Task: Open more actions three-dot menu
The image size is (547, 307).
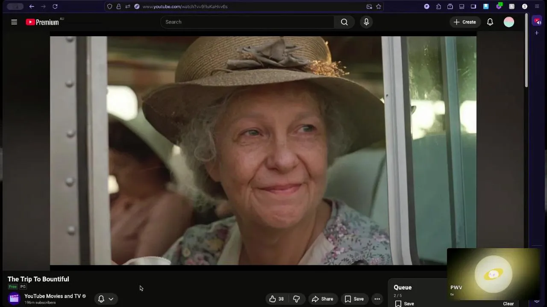Action: coord(377,299)
